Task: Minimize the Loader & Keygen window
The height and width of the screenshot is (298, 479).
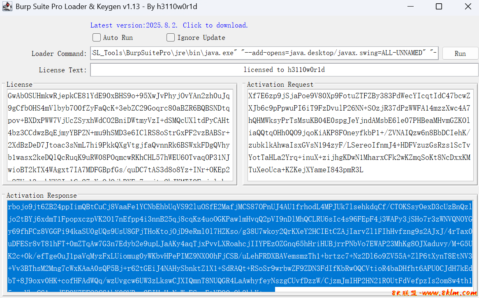Action: pyautogui.click(x=410, y=7)
